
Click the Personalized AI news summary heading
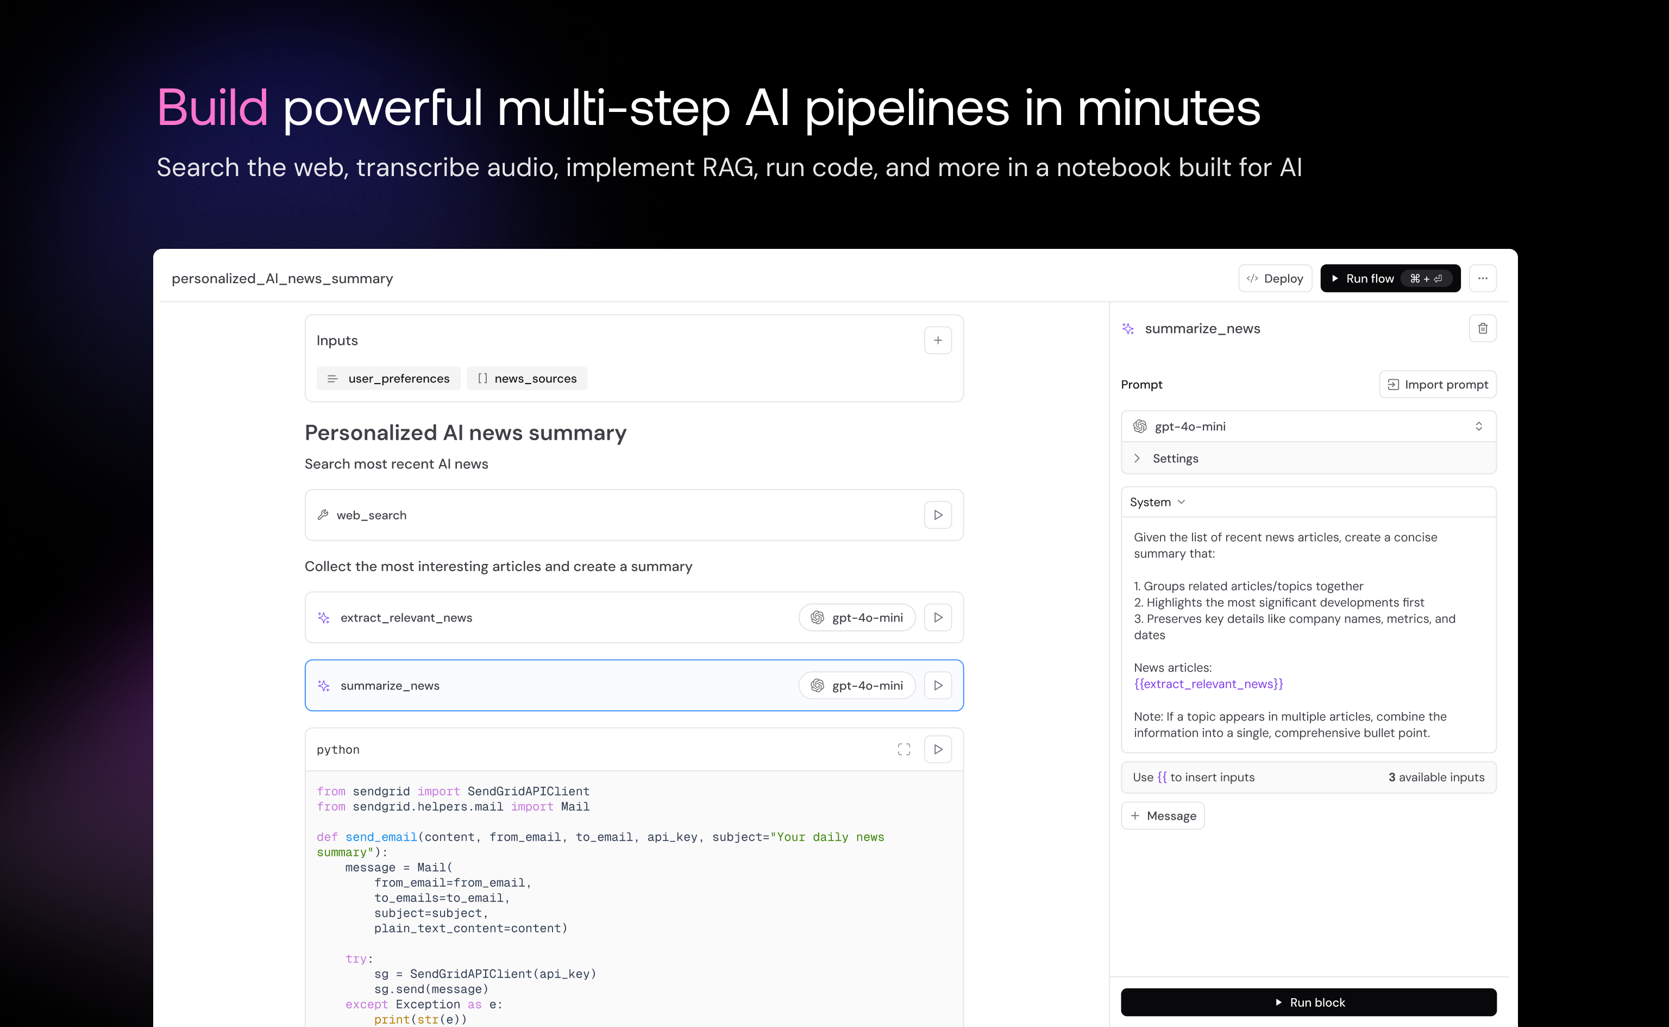pyautogui.click(x=465, y=433)
